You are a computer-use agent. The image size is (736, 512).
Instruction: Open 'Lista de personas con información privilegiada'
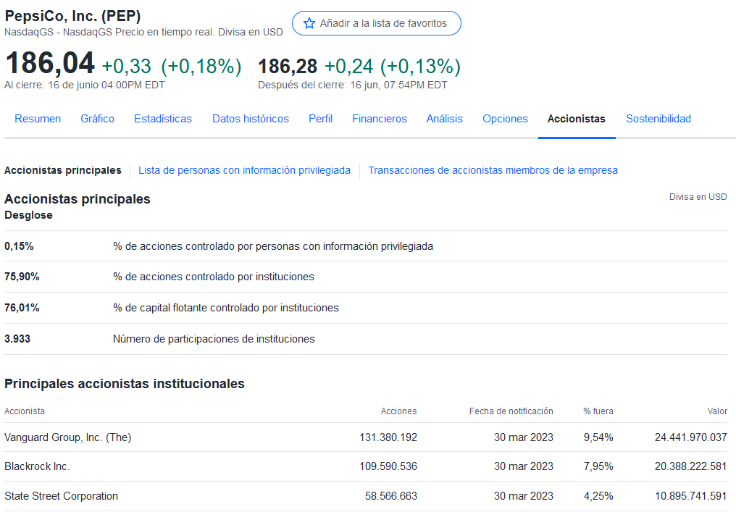pyautogui.click(x=244, y=170)
